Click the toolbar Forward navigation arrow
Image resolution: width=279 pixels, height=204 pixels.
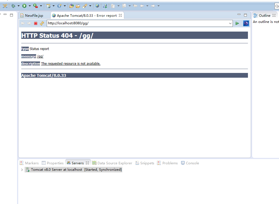153,6
